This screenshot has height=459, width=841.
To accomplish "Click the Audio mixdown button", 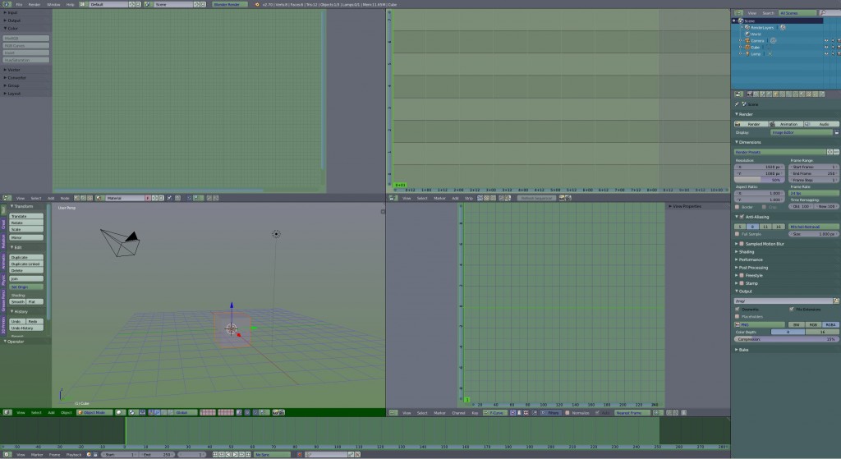I will [821, 124].
